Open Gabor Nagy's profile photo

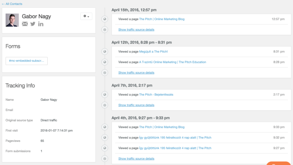coord(12,20)
